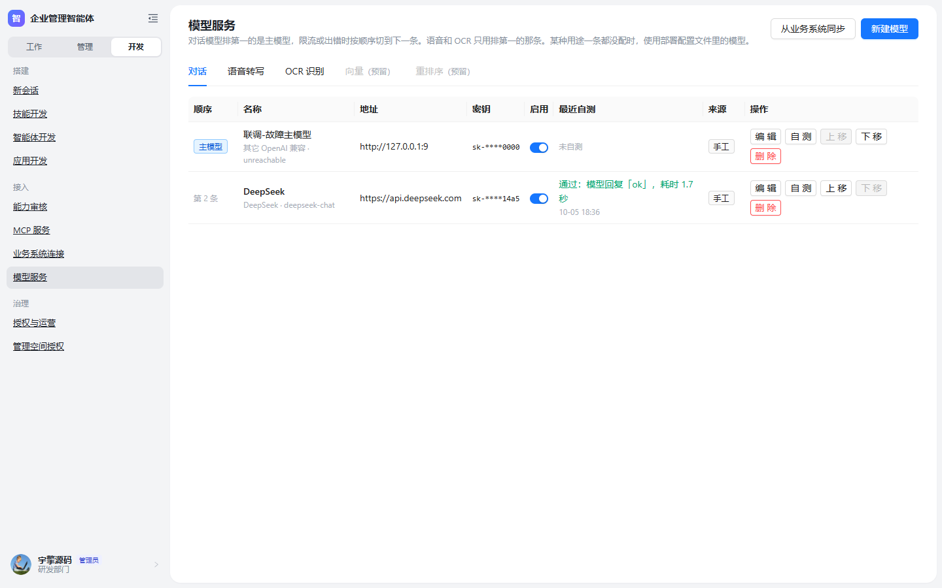Image resolution: width=942 pixels, height=588 pixels.
Task: Click the key sk-****14a5
Action: pyautogui.click(x=496, y=199)
